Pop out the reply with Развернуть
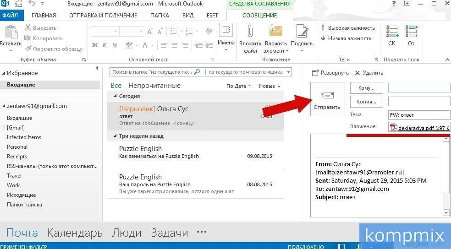 pos(330,73)
